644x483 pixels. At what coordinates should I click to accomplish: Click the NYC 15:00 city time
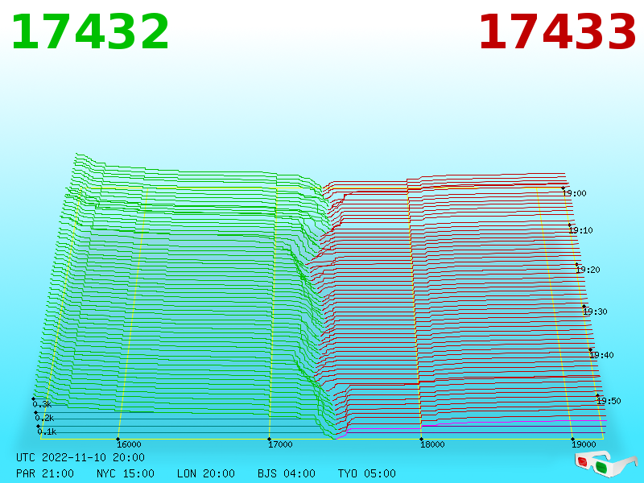coord(126,473)
